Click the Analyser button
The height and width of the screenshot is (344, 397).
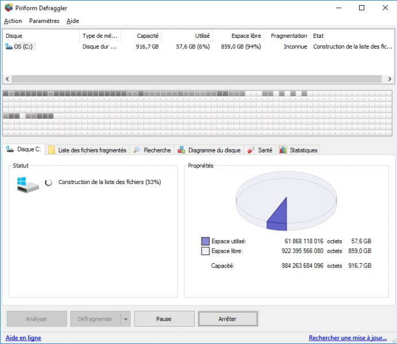(x=37, y=319)
